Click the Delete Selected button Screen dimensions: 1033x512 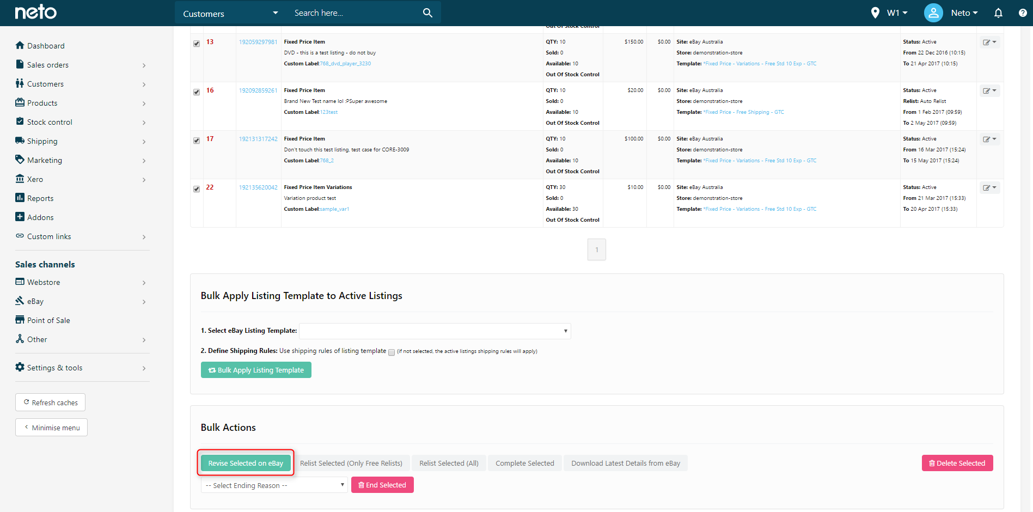(x=957, y=463)
